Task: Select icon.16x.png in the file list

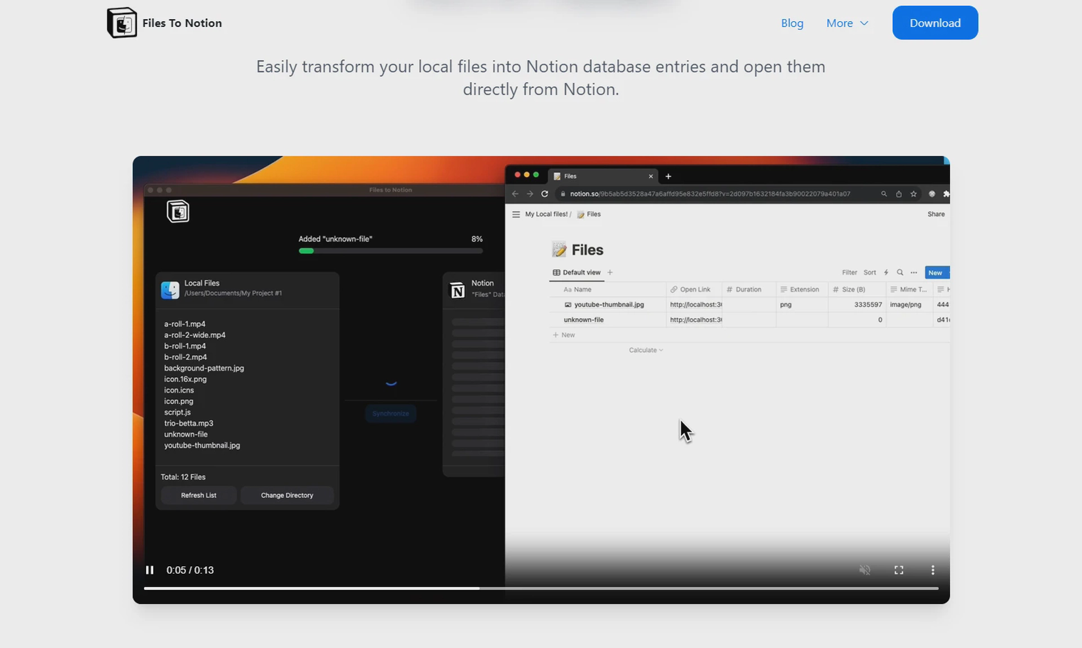Action: tap(185, 379)
